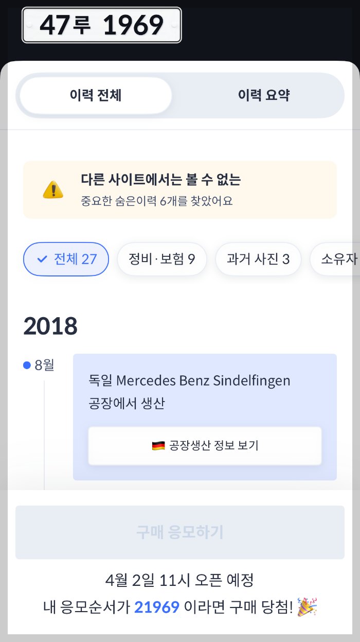Click the 4월 2일 오픈 예정 notice
The height and width of the screenshot is (642, 360).
point(180,580)
